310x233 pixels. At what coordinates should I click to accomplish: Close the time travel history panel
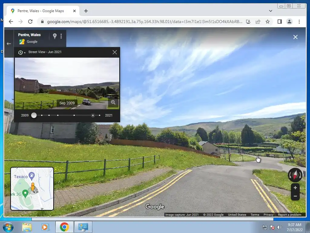click(115, 52)
